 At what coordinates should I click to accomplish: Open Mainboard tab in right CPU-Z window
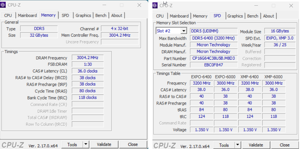point(179,16)
